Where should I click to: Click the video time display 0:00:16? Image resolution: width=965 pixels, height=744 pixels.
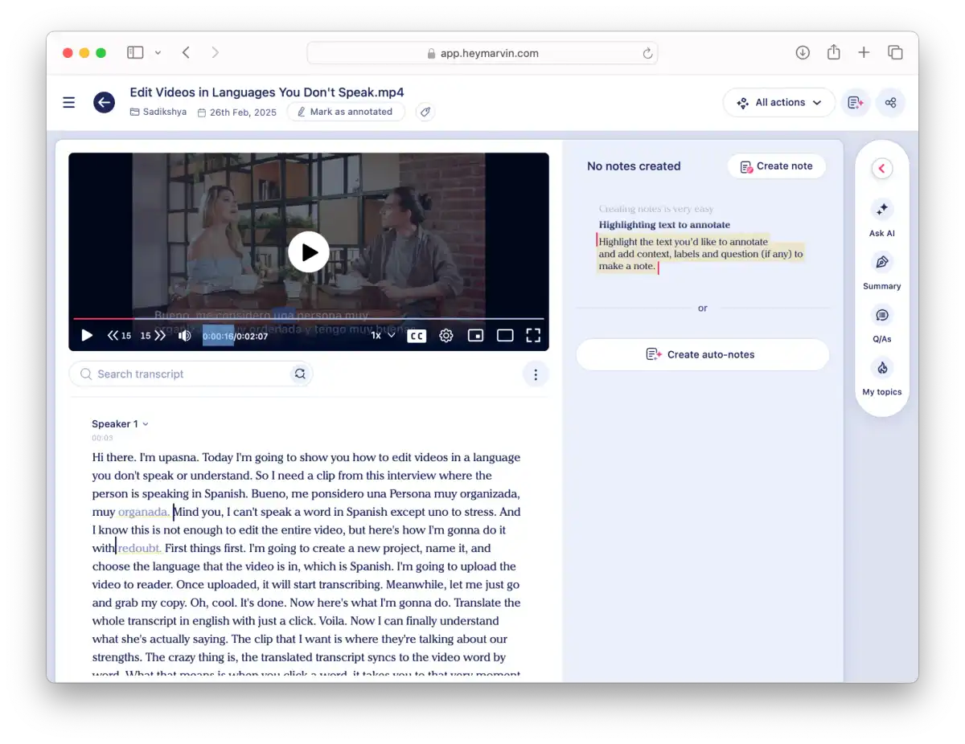(x=218, y=337)
